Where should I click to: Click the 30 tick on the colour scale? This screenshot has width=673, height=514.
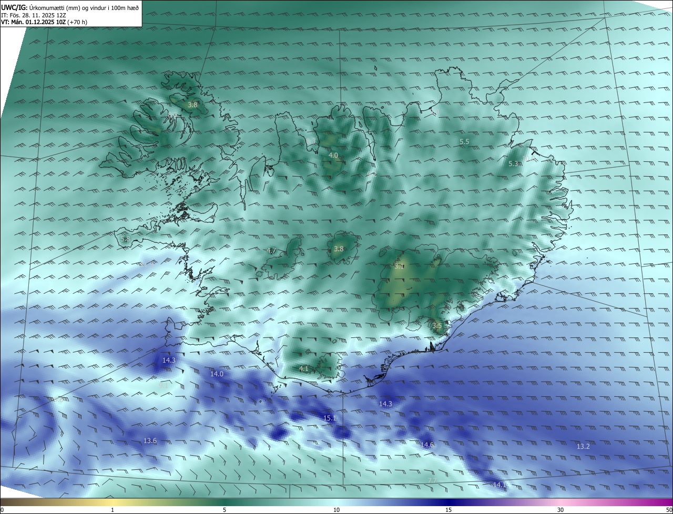pos(560,510)
